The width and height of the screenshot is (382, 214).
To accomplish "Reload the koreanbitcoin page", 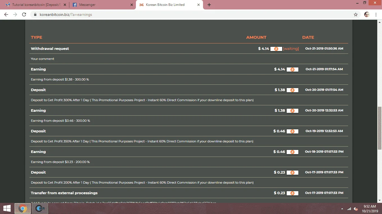I will pos(24,14).
